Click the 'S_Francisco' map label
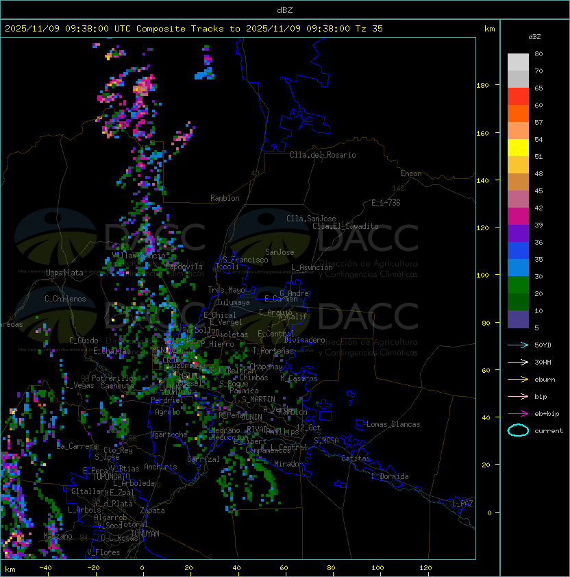The image size is (570, 577). [x=245, y=260]
